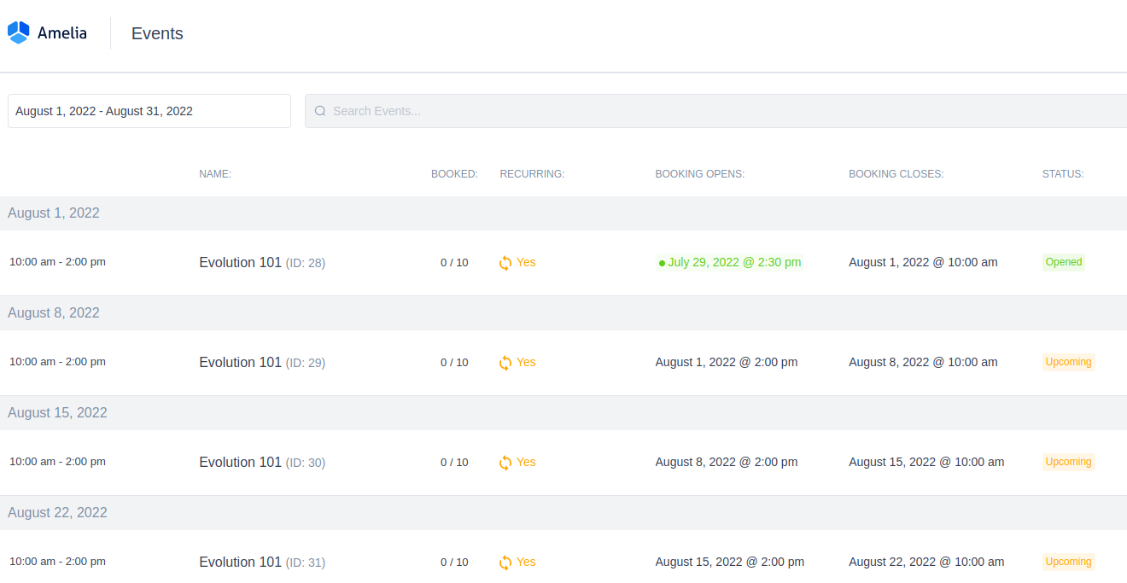Click recurring icon for Evolution 101 ID 29

coord(505,363)
